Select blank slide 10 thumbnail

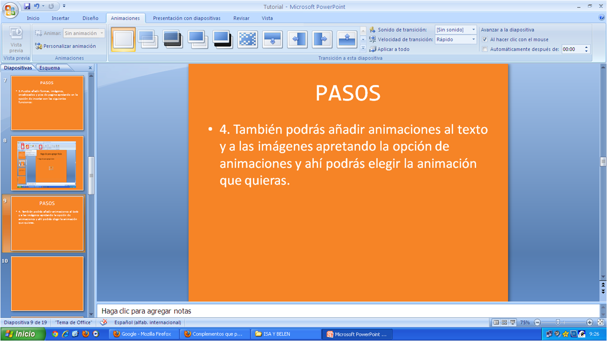pyautogui.click(x=47, y=284)
